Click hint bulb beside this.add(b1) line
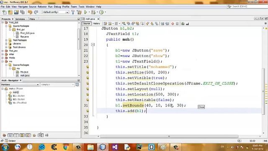 click(88, 111)
